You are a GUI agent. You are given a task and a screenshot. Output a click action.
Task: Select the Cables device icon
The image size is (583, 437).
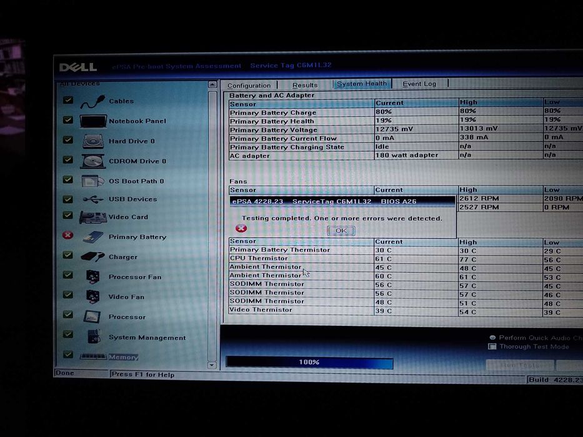(x=92, y=101)
